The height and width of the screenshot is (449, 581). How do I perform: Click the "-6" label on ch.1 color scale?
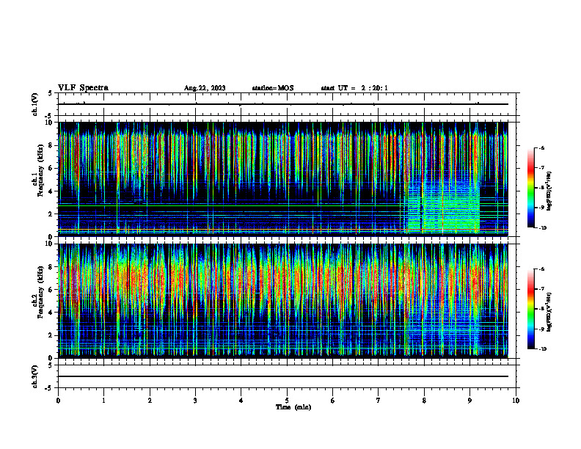coord(541,148)
